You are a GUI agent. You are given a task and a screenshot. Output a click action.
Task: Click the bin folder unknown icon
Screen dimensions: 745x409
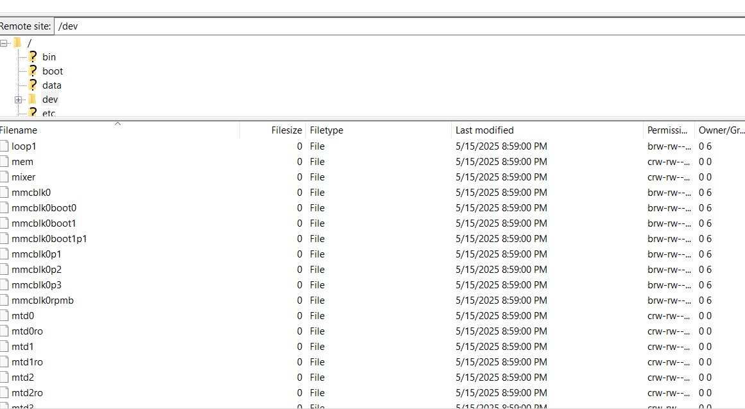tap(32, 57)
